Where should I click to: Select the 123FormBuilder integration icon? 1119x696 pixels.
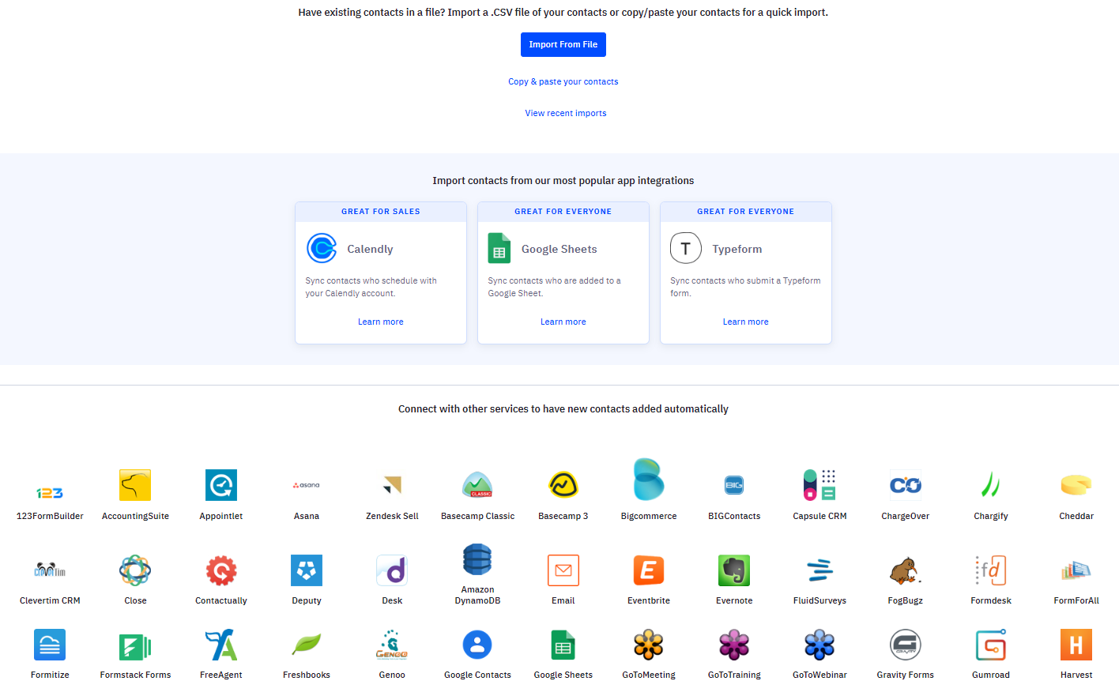click(x=50, y=493)
